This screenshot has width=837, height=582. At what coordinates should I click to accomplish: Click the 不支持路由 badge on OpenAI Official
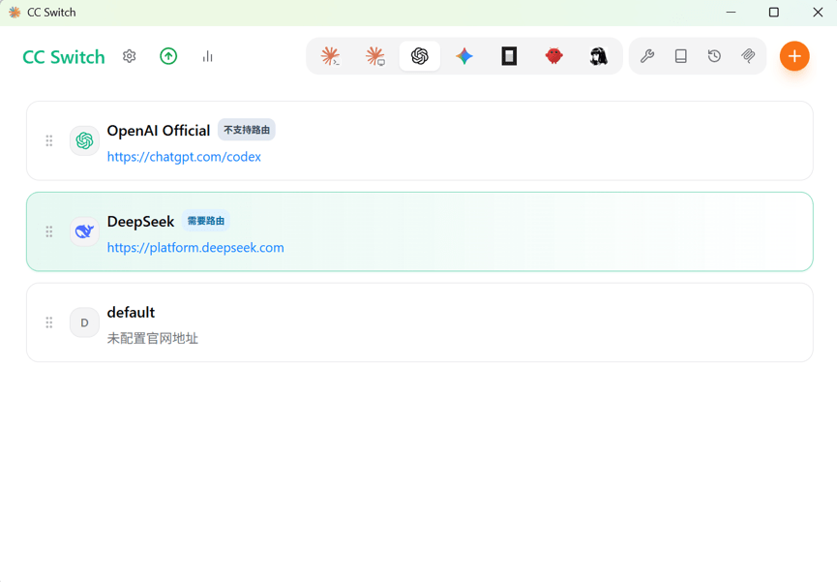click(x=247, y=130)
